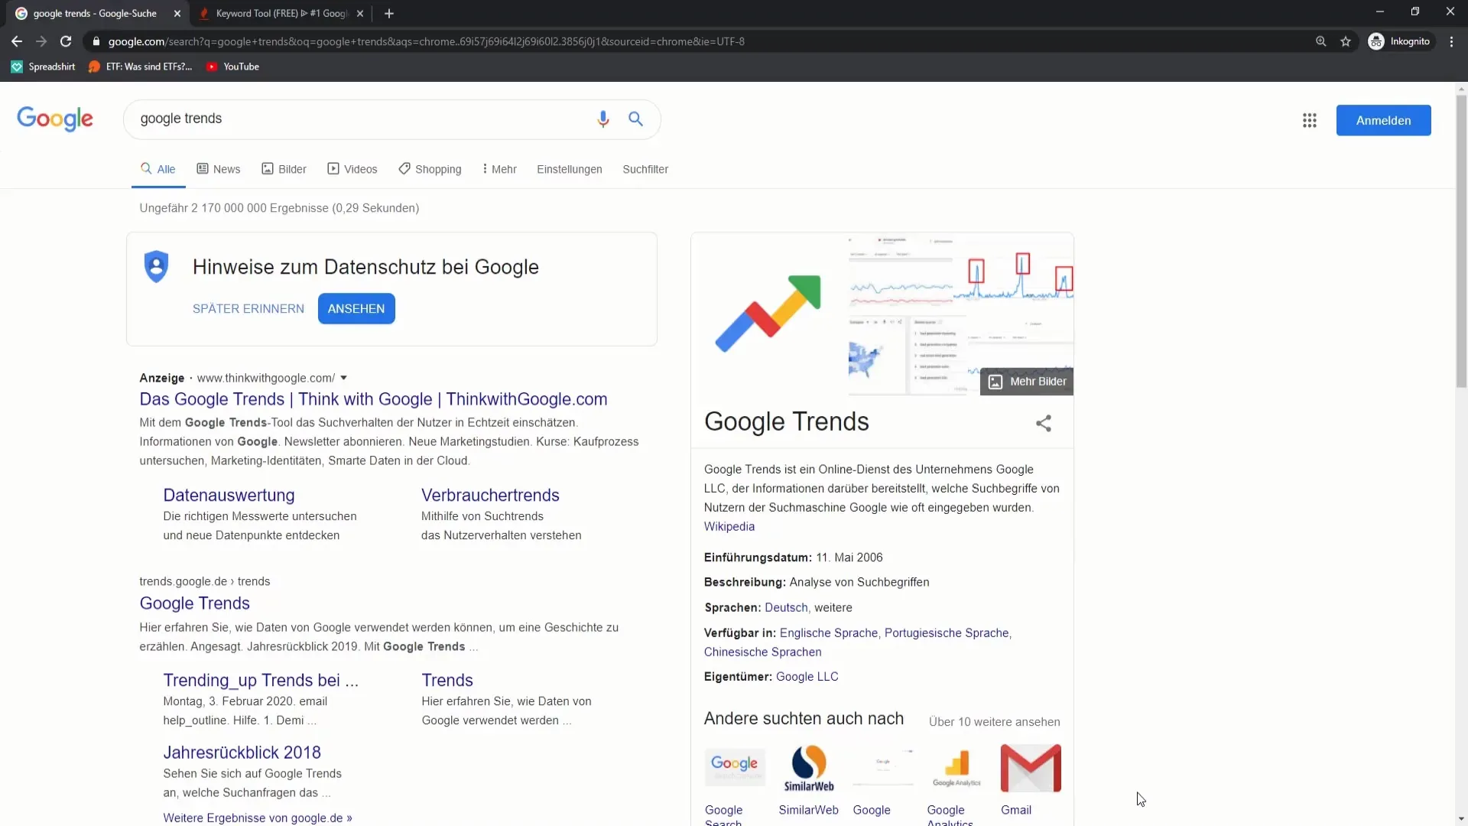Open the Wikipedia link in the panel
Viewport: 1468px width, 826px height.
(729, 526)
